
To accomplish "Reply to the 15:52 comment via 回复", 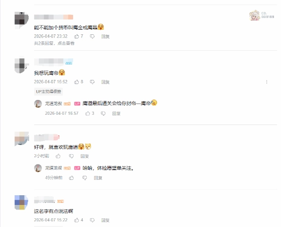I will click(105, 82).
